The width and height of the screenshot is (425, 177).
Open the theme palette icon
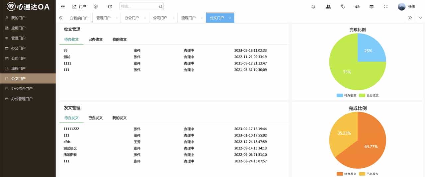tap(357, 7)
